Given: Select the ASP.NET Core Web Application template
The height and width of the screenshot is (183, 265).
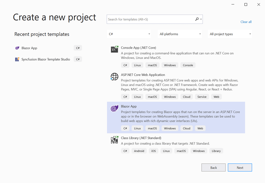Looking at the screenshot, I should tap(143, 75).
